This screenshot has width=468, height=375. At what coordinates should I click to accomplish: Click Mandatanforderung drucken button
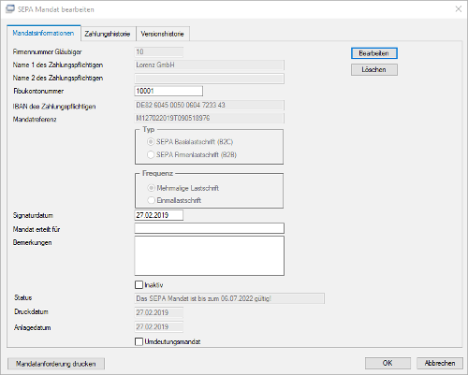(56, 364)
